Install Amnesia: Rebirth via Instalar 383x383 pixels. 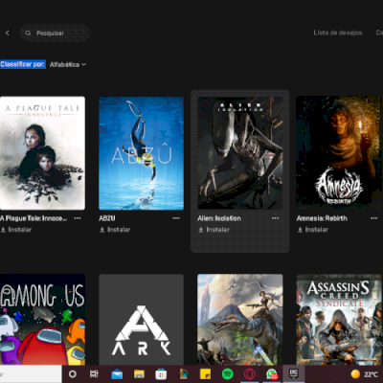pos(313,230)
